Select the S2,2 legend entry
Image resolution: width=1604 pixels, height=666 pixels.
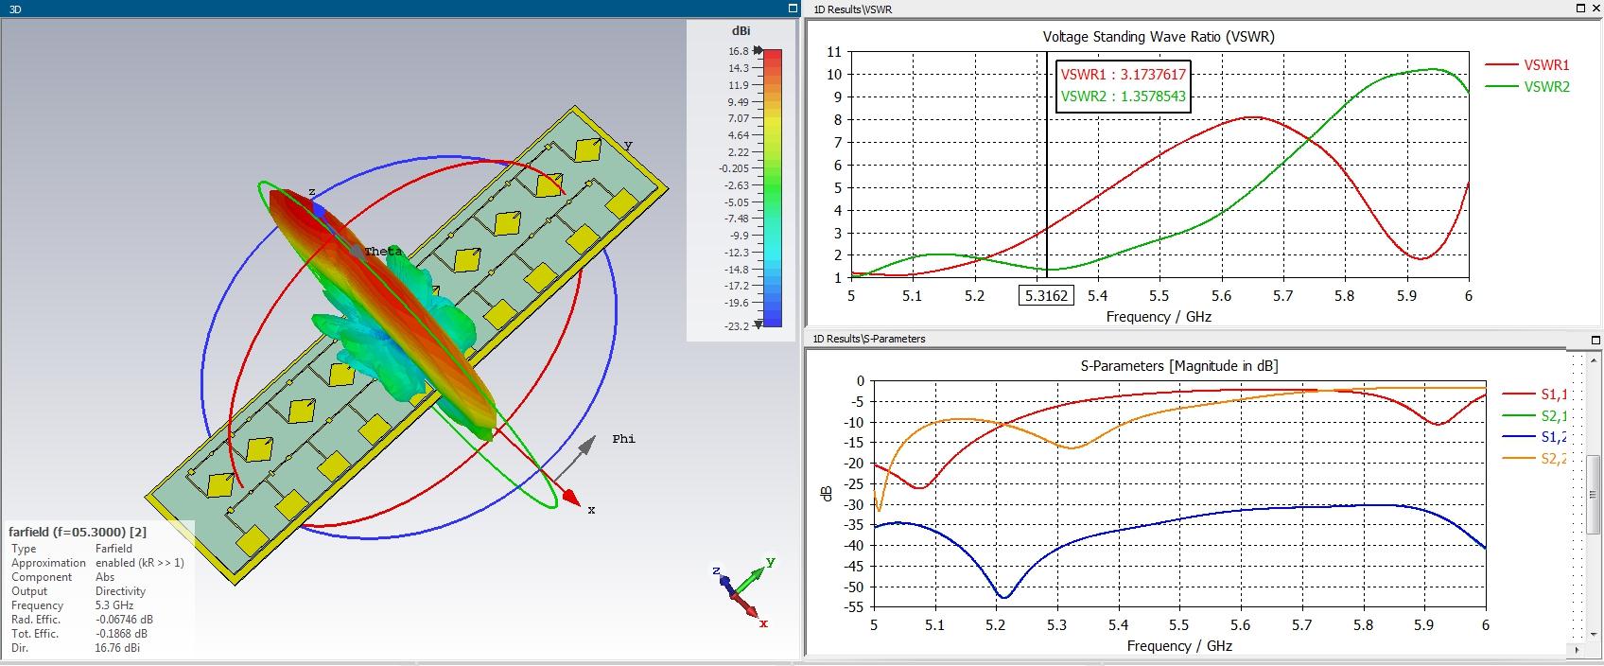[x=1536, y=459]
